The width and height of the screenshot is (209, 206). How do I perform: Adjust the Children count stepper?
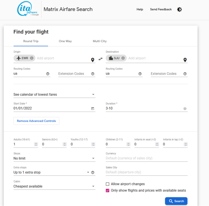[128, 144]
